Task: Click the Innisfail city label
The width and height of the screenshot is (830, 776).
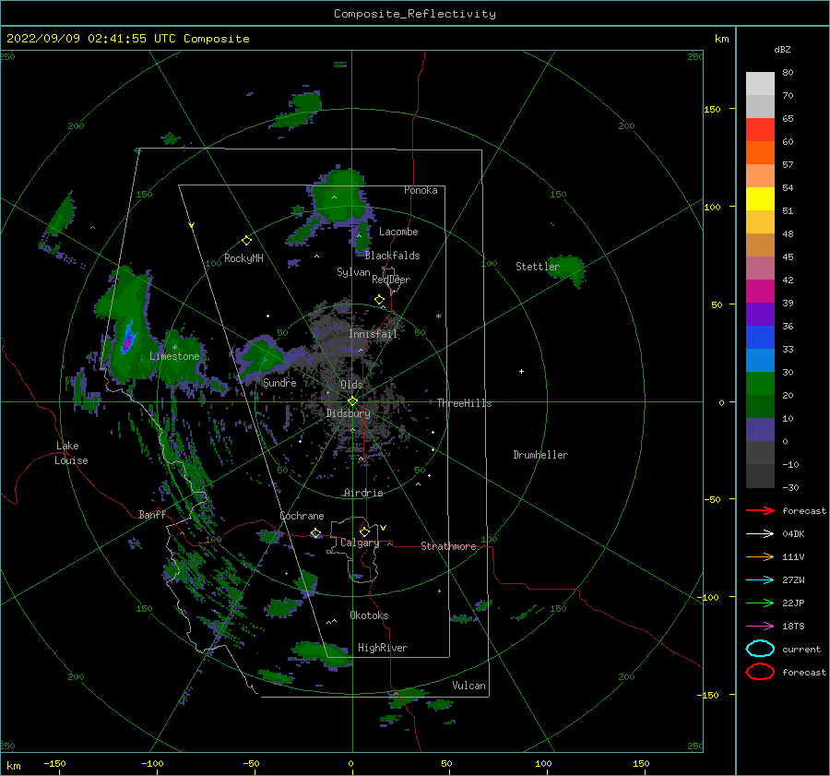Action: (373, 334)
